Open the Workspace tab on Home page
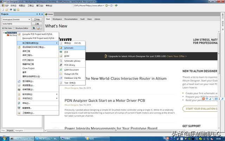This screenshot has height=141, width=225. point(57,19)
